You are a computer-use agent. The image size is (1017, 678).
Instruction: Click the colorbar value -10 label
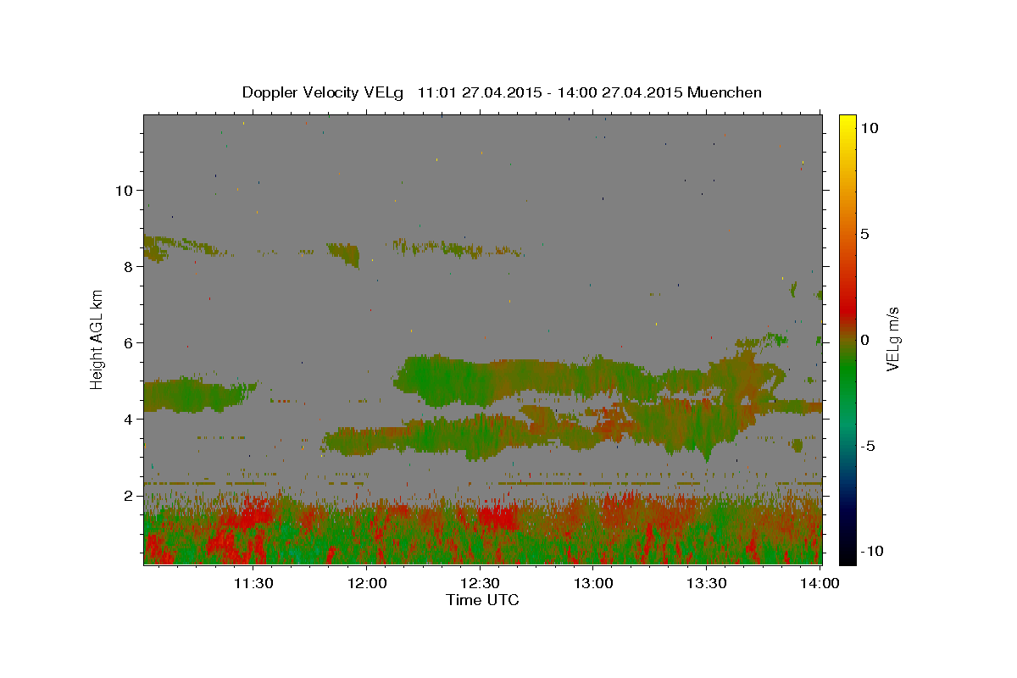click(x=871, y=551)
